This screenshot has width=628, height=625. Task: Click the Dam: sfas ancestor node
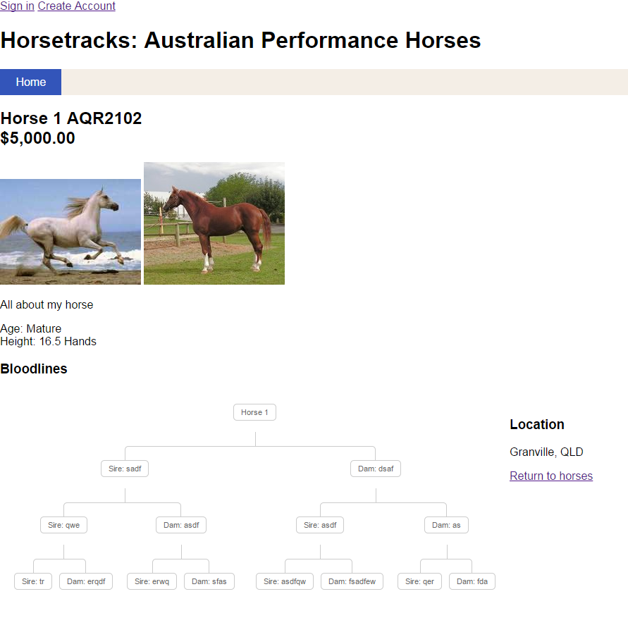(209, 581)
